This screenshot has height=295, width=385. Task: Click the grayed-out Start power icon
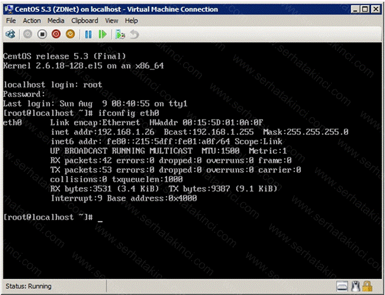(28, 34)
